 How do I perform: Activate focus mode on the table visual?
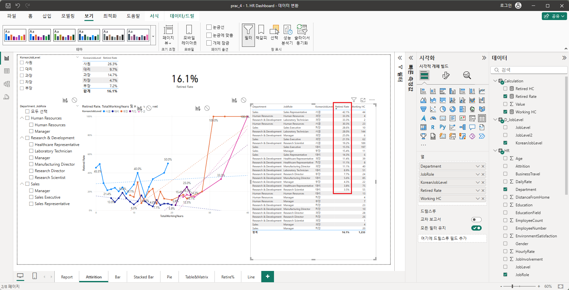coord(363,100)
